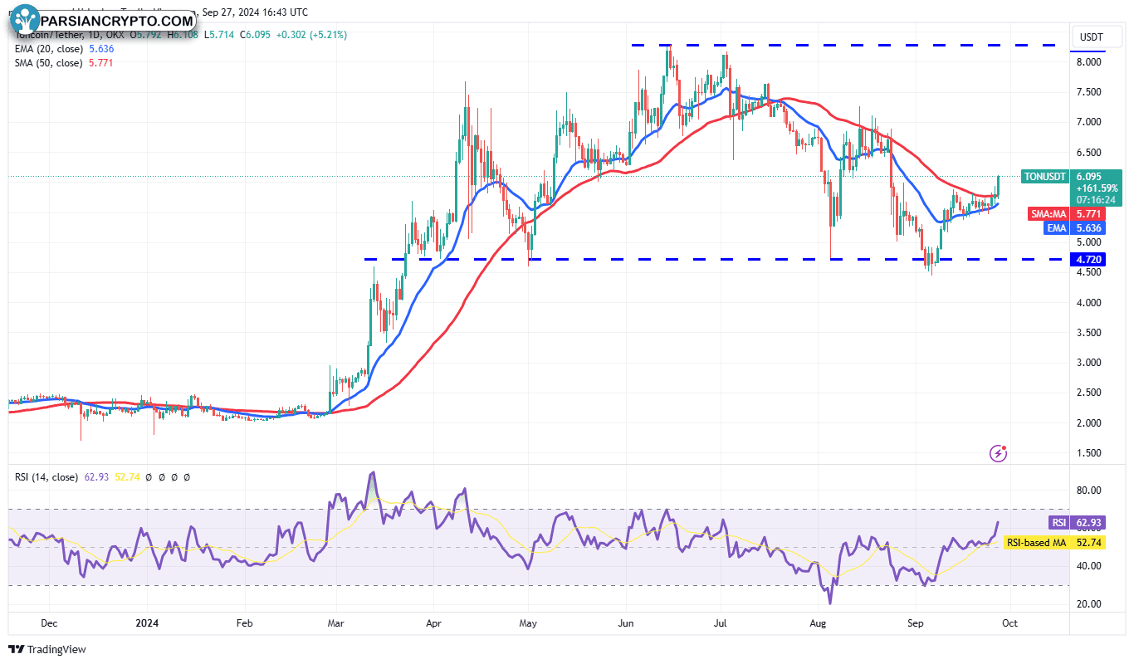Click the 7.500 price axis tick
This screenshot has height=664, width=1134.
[1088, 92]
